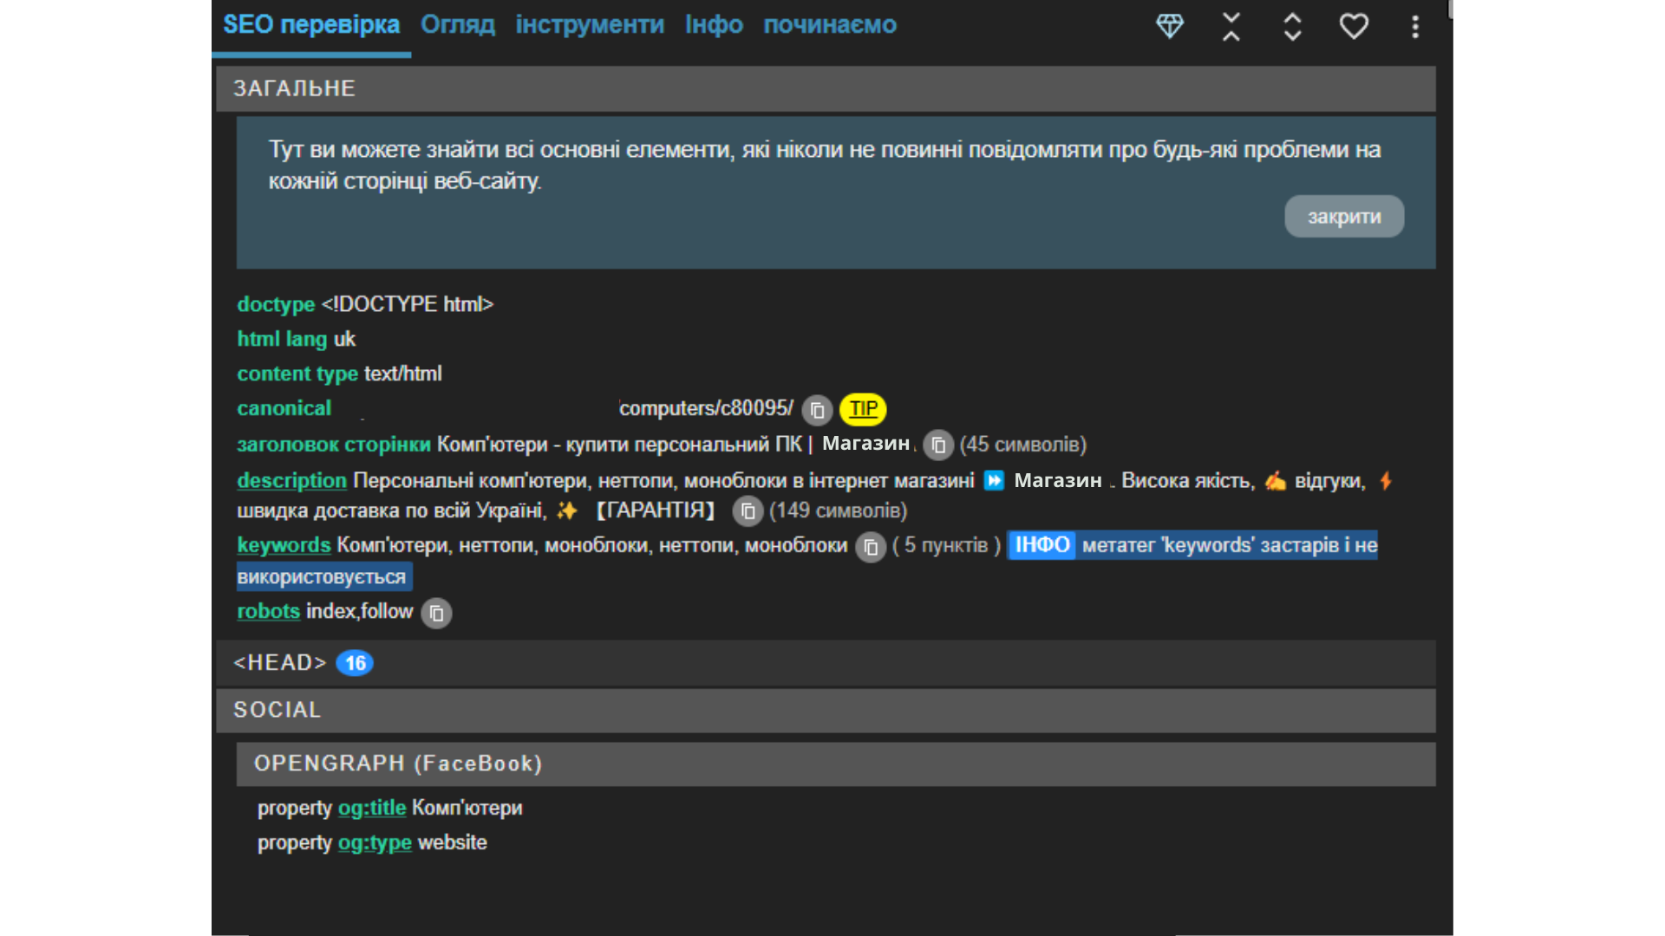Copy the description meta text
This screenshot has width=1665, height=936.
[x=748, y=511]
